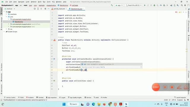Open File Explorer from taskbar
The image size is (190, 107).
(99, 104)
